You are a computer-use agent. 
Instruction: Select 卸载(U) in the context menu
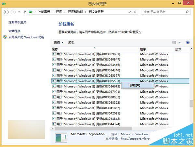(137, 85)
